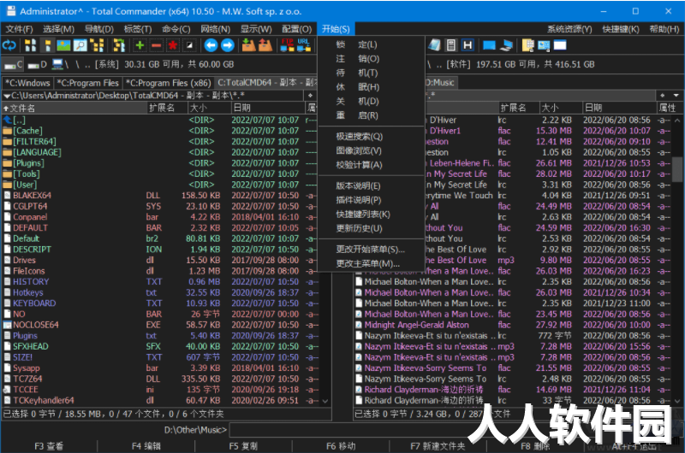The height and width of the screenshot is (453, 685).
Task: Click the F5 复制 button
Action: click(243, 446)
